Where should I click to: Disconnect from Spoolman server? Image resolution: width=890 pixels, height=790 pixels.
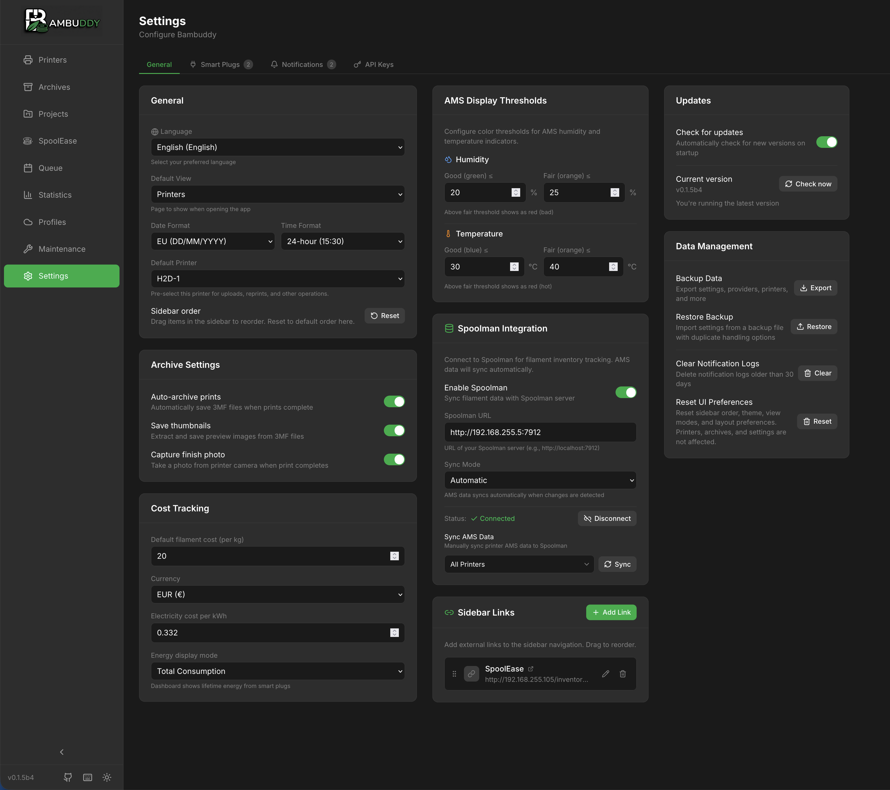point(607,518)
